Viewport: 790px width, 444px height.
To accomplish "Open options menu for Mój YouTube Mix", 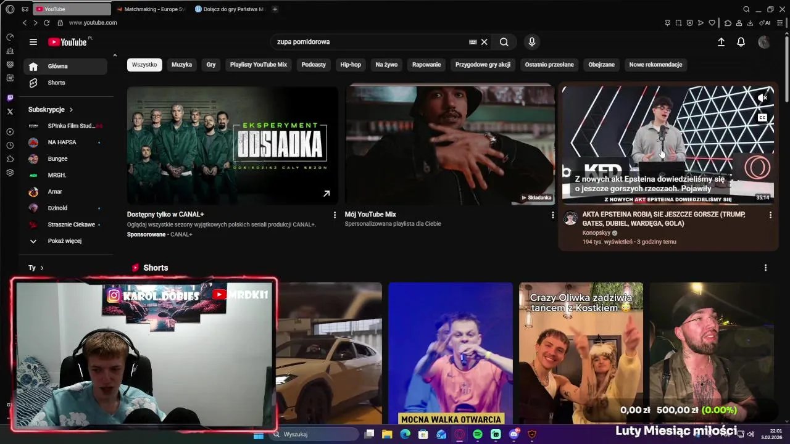I will 552,215.
